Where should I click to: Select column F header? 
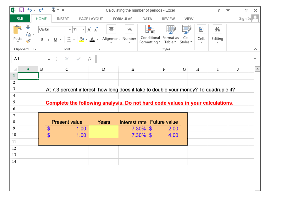(164, 69)
